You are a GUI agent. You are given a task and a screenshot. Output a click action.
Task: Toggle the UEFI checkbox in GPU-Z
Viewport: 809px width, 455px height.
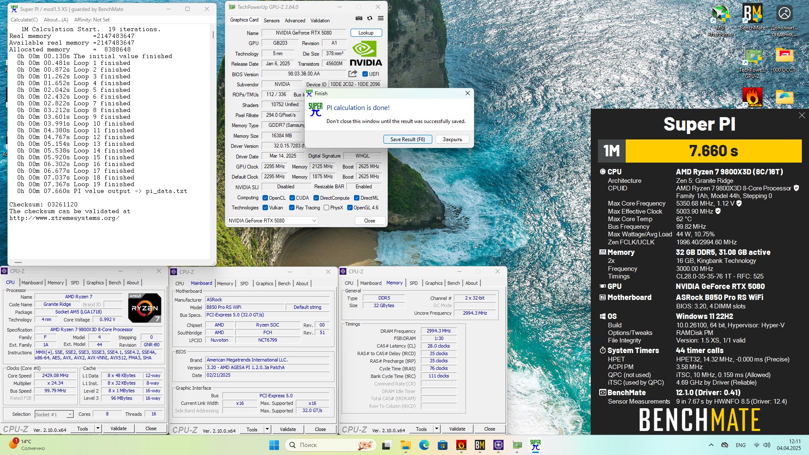(365, 74)
